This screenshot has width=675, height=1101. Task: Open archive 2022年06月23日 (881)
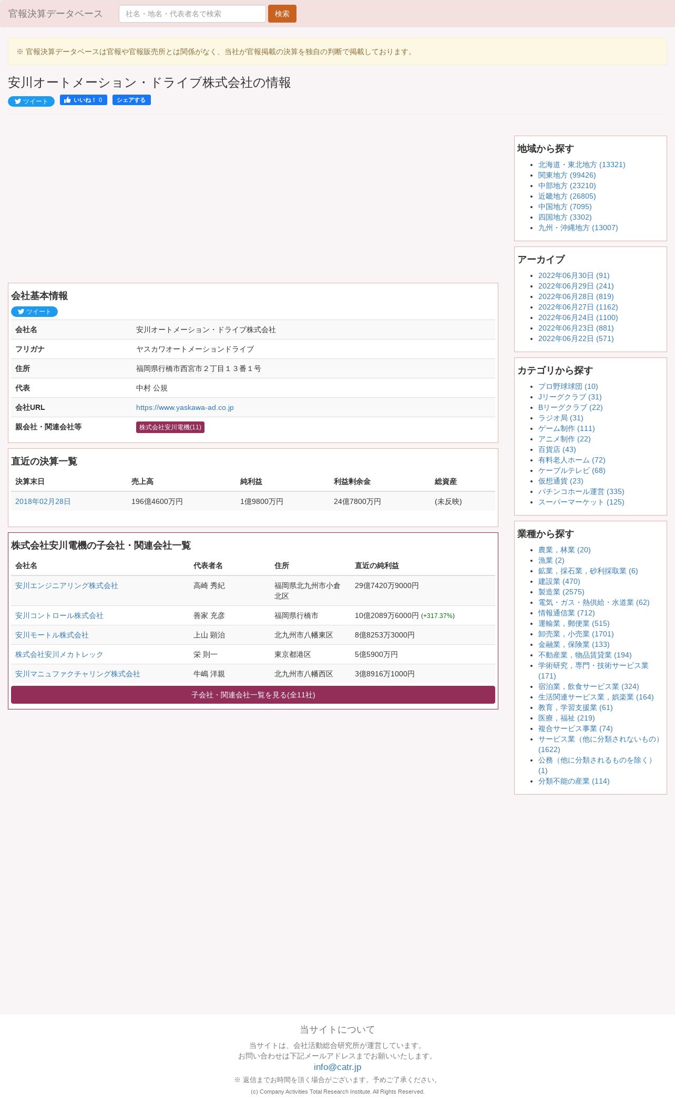576,328
